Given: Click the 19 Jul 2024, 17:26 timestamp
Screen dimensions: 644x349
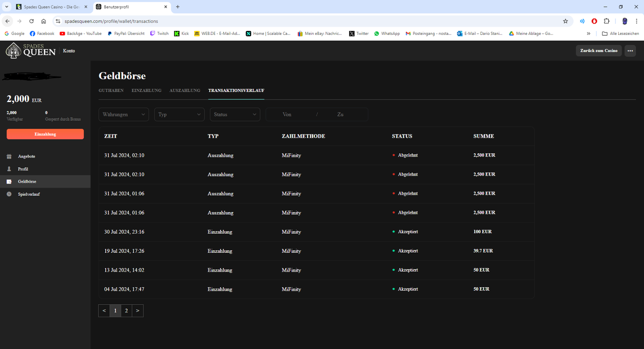Looking at the screenshot, I should tap(124, 251).
